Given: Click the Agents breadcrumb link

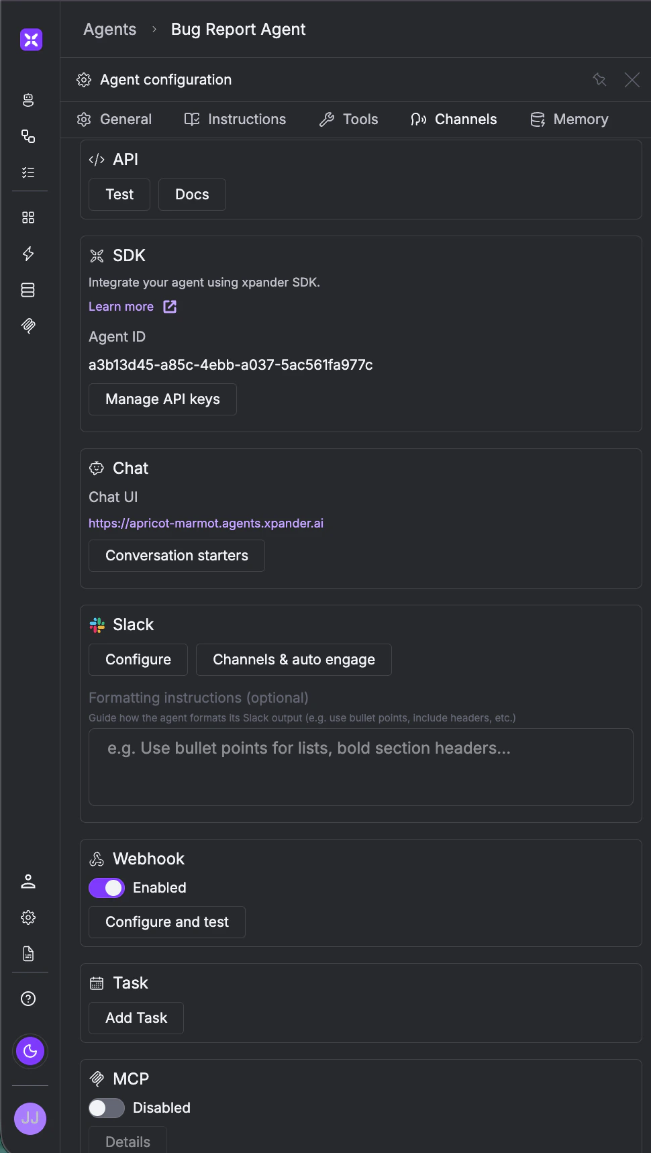Looking at the screenshot, I should click(110, 30).
